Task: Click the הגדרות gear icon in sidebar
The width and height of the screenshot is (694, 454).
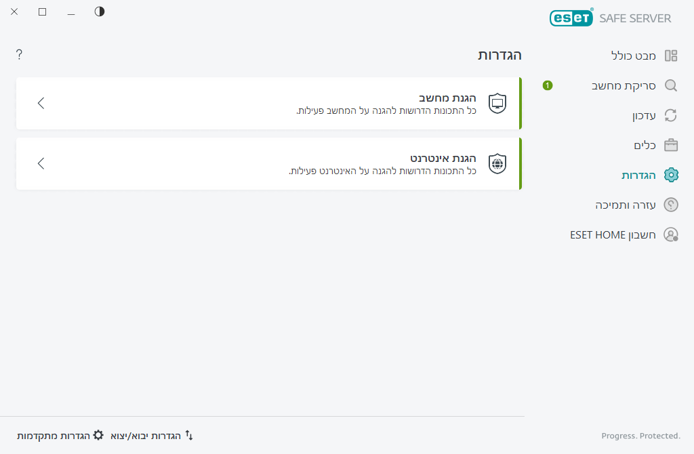Action: (671, 175)
